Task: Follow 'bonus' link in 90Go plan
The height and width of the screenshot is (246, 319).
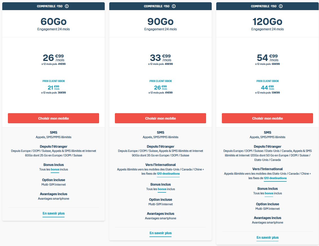Action: pyautogui.click(x=162, y=189)
